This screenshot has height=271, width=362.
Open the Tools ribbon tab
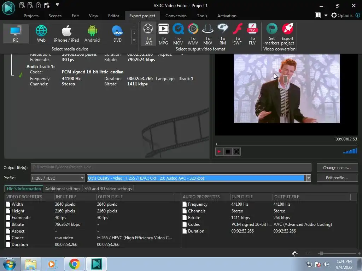pos(202,16)
